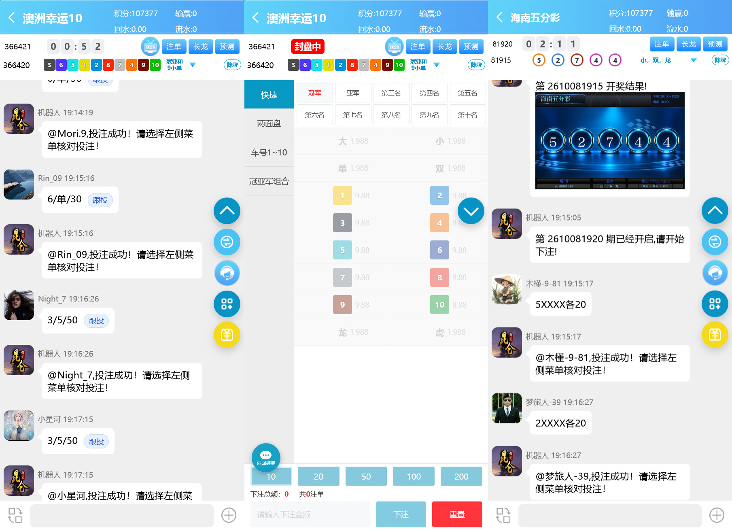Open 跳牌 selector in left chat header

[232, 65]
